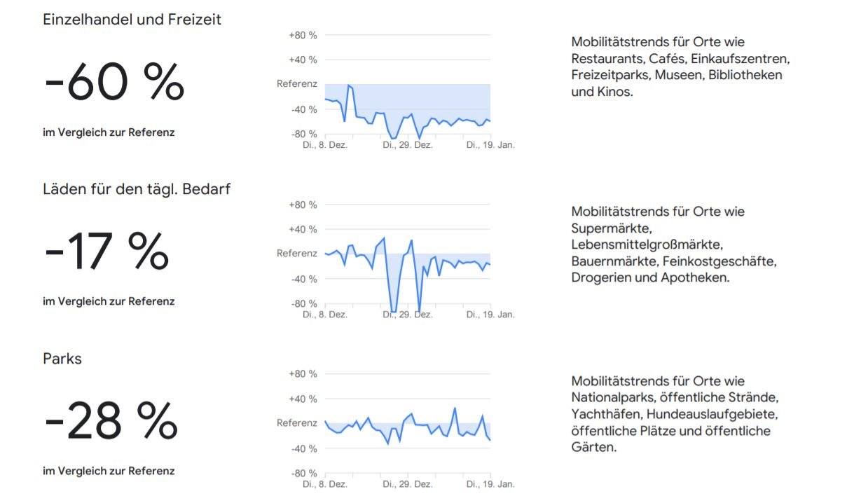Click the +80 % label on retail chart
This screenshot has height=496, width=847.
[x=303, y=34]
